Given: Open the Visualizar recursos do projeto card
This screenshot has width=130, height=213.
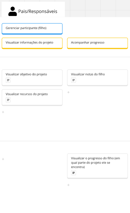Looking at the screenshot, I should click(32, 98).
